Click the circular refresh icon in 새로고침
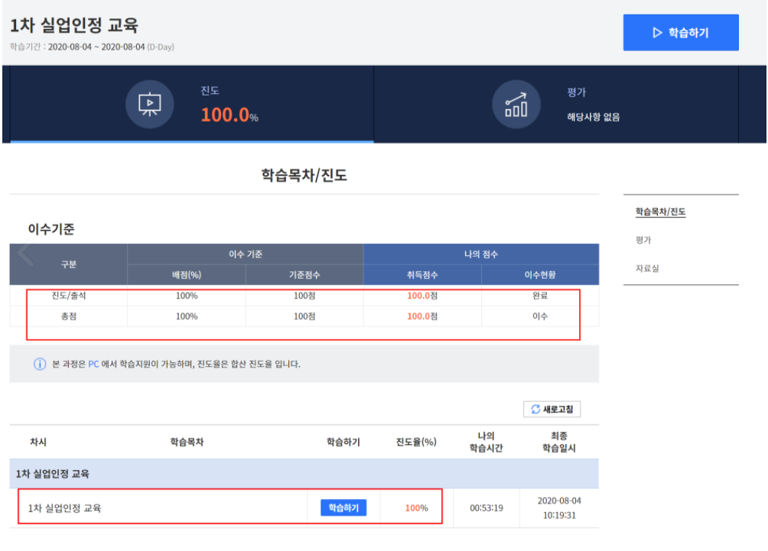Viewport: 768px width, 551px height. click(x=535, y=409)
